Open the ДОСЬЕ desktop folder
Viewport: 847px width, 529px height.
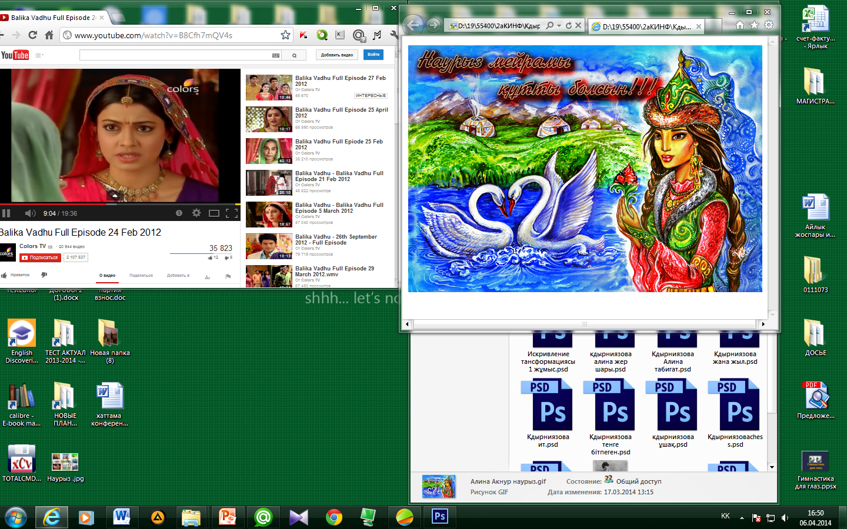(x=815, y=338)
